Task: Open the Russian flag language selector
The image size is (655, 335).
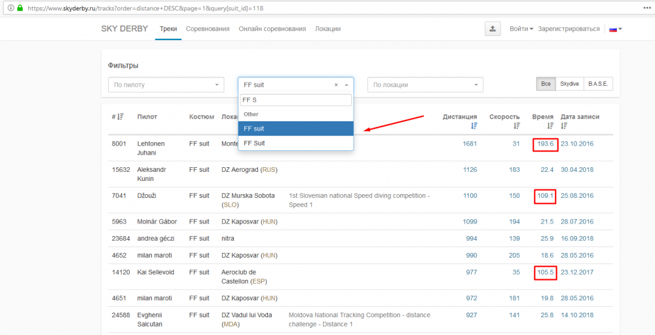Action: 615,30
